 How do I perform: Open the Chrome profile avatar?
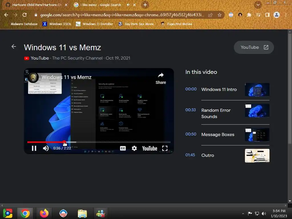click(277, 15)
